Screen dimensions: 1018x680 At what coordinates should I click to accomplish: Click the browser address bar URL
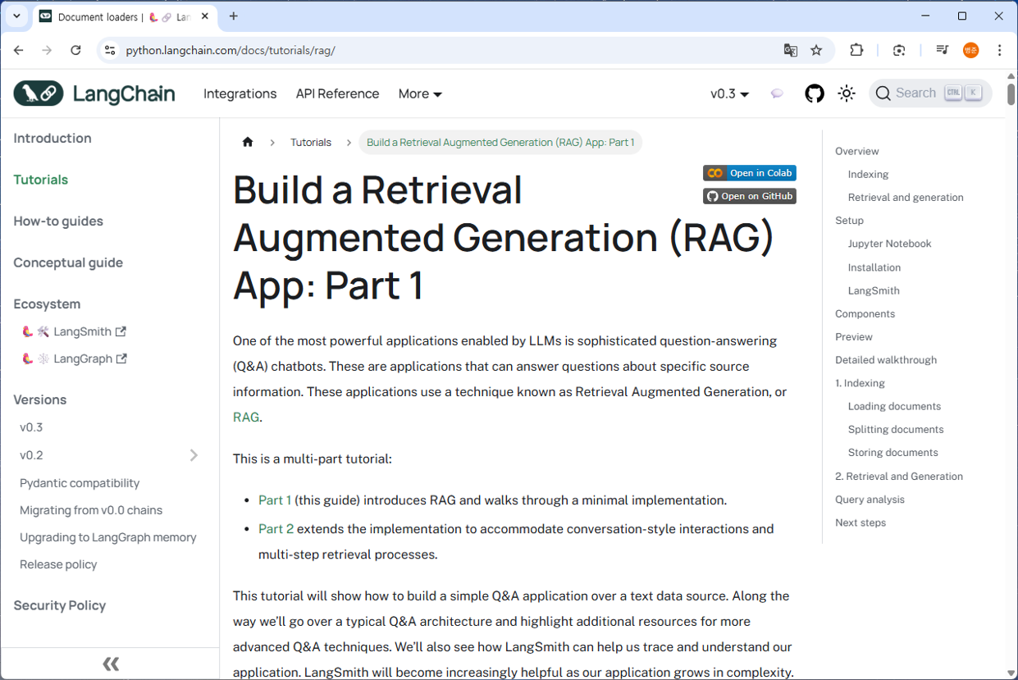[x=231, y=50]
